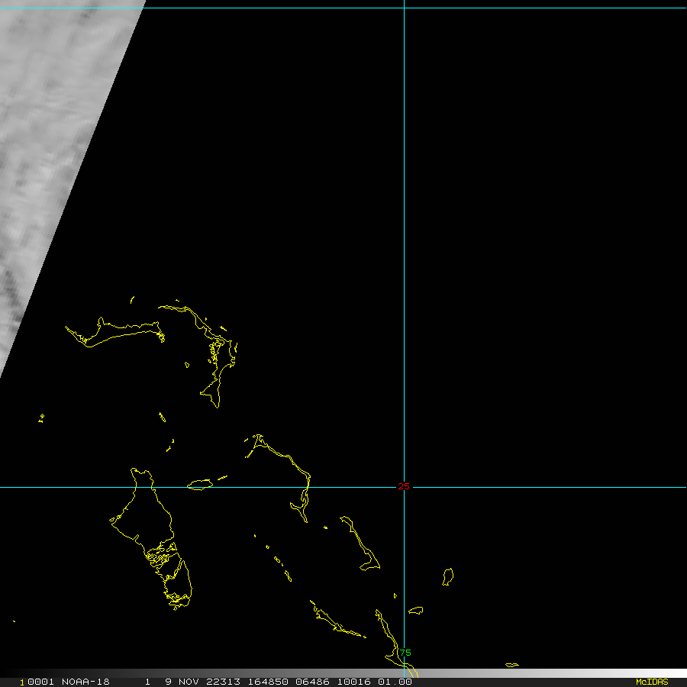This screenshot has width=687, height=687.
Task: Click the New Providence island outline
Action: (x=201, y=485)
